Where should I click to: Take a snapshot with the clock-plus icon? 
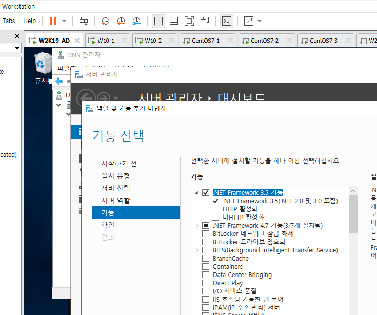coord(105,21)
